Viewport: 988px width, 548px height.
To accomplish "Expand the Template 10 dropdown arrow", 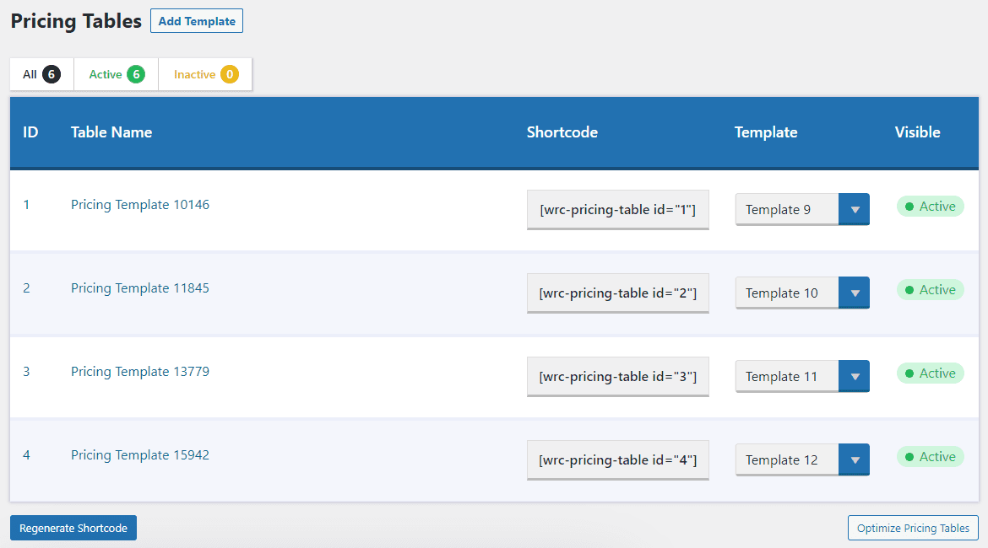I will pyautogui.click(x=854, y=293).
